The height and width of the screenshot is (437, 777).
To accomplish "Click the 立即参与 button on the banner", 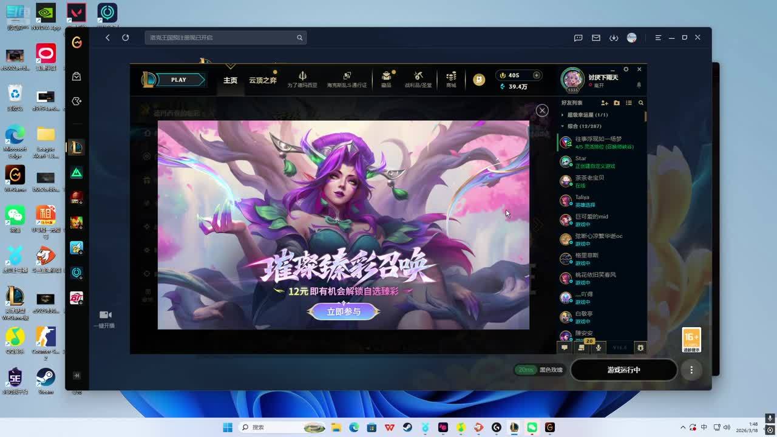I will (344, 311).
